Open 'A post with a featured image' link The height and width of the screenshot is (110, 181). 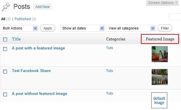click(x=38, y=48)
